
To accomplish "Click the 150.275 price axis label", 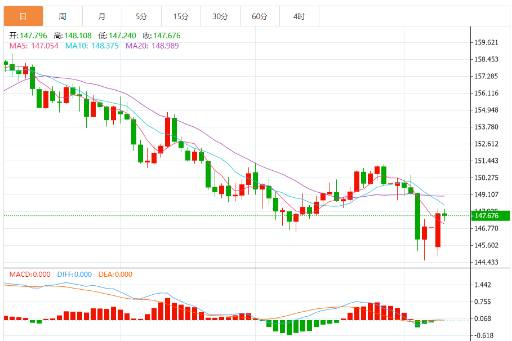I will (x=486, y=178).
